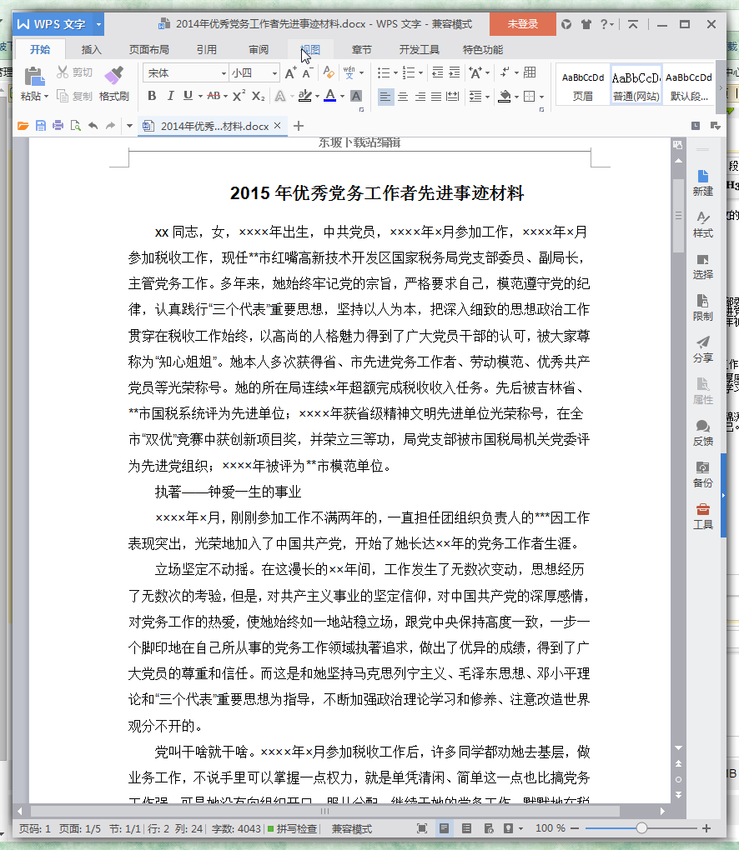Toggle Italic formatting
Image resolution: width=739 pixels, height=850 pixels.
point(170,96)
